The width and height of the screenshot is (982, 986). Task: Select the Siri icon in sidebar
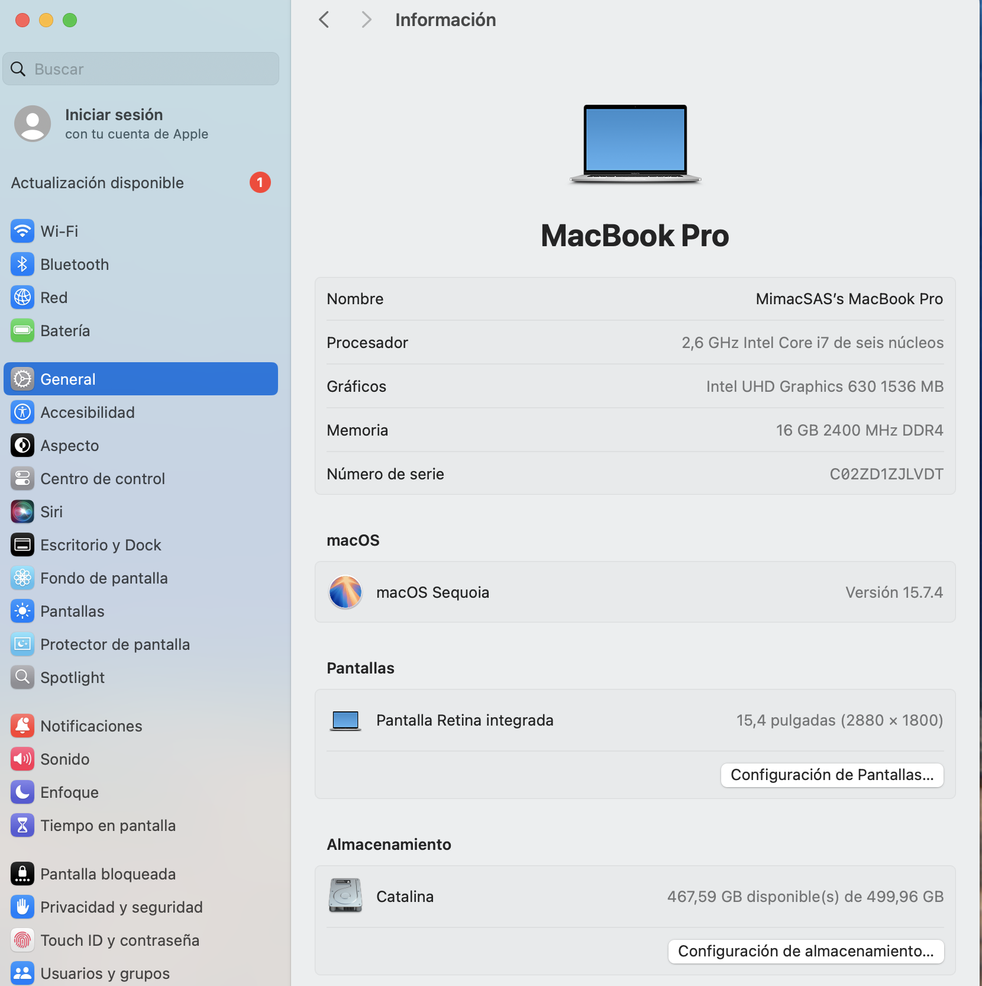click(x=22, y=512)
